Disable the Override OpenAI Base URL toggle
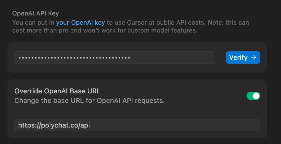281x144 pixels. [x=253, y=96]
